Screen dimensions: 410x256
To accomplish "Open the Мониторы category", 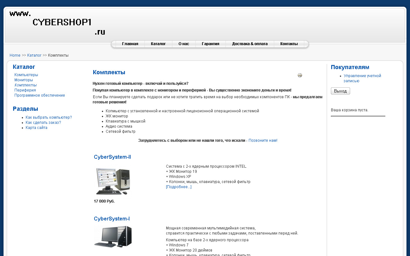I will pos(23,80).
